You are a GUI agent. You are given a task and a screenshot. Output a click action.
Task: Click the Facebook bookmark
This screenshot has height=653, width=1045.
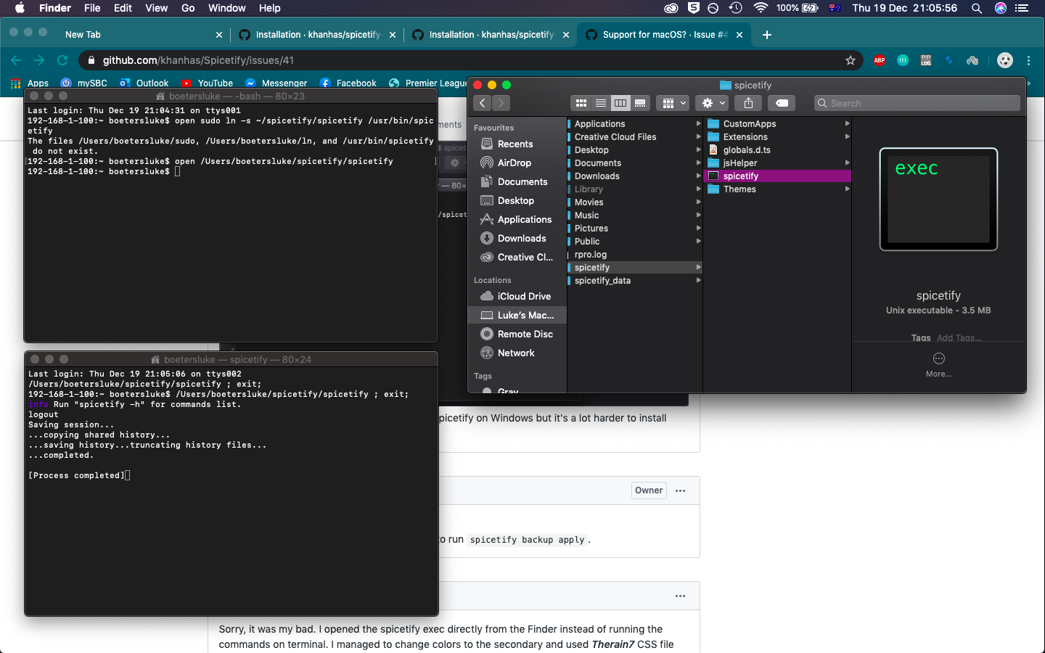tap(348, 83)
